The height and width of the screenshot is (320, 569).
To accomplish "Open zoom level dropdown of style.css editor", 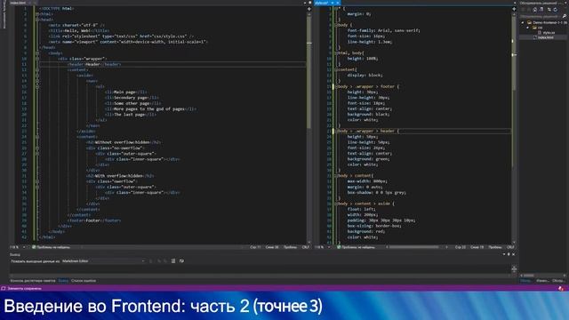I will (329, 247).
